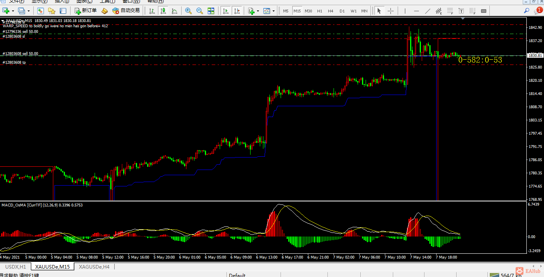The width and height of the screenshot is (544, 277).
Task: Open MetaEditor yellow book icon
Action: click(105, 11)
